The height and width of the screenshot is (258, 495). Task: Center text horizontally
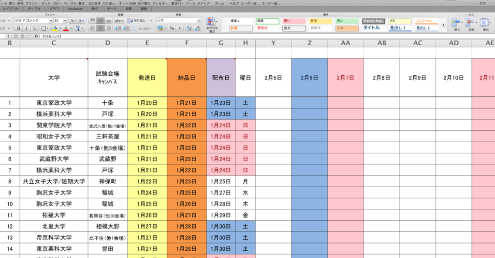click(x=101, y=28)
